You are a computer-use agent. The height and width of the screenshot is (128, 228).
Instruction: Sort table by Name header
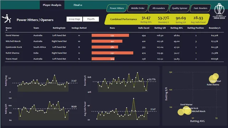click(9, 28)
